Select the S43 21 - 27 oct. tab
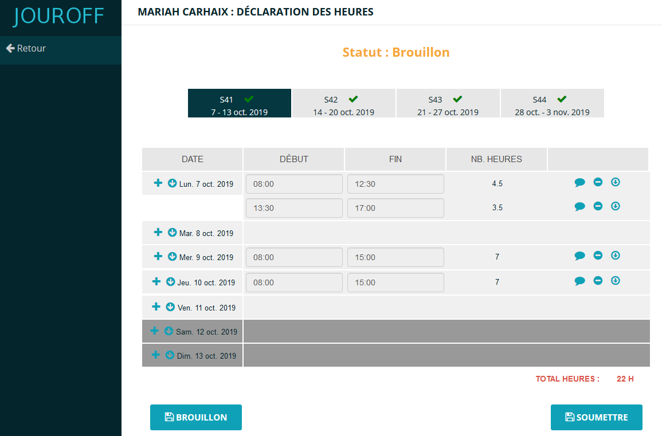The image size is (662, 436). coord(448,104)
